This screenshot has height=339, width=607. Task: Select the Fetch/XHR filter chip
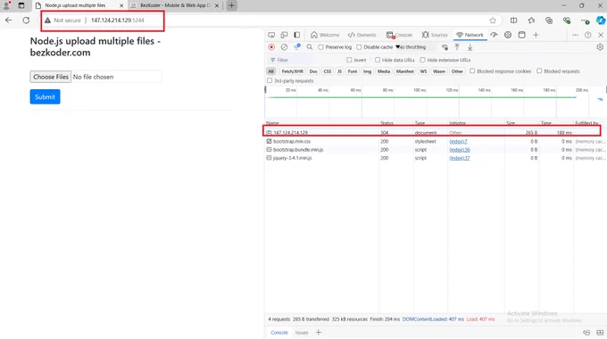pos(292,71)
